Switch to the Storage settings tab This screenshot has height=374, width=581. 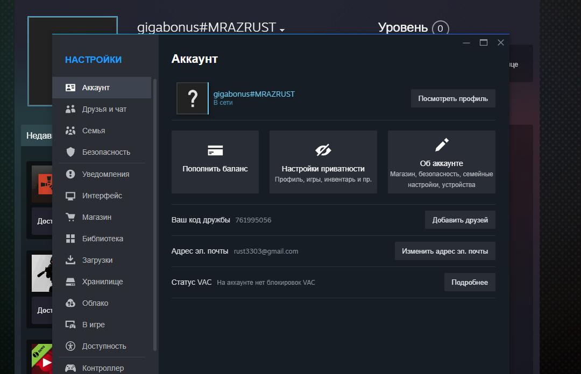[102, 282]
